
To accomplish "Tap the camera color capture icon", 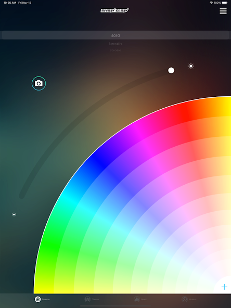I will tap(38, 83).
